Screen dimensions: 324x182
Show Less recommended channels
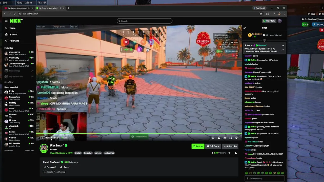[29, 150]
